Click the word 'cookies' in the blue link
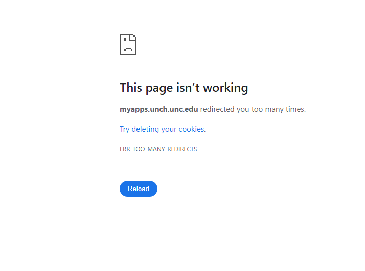365x271 pixels. (192, 129)
